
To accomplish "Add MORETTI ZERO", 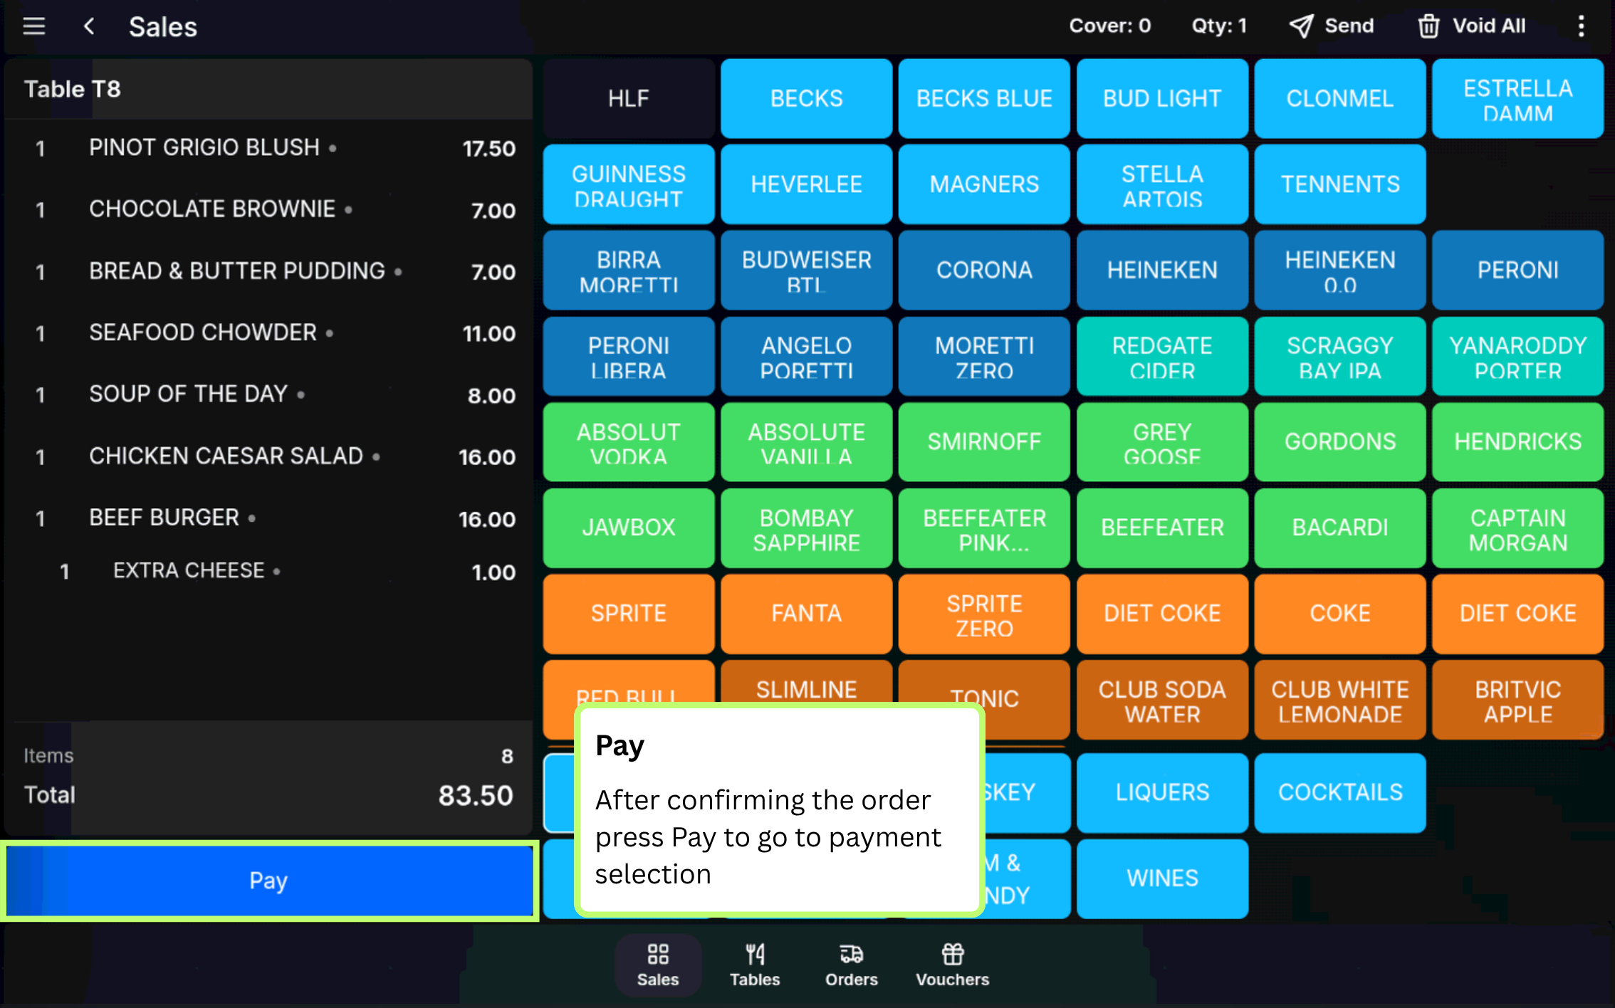I will pyautogui.click(x=984, y=357).
